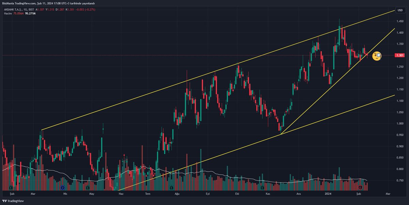The image size is (409, 205).
Task: Click the red earnings E marker near Şub 2024
Action: pyautogui.click(x=360, y=187)
